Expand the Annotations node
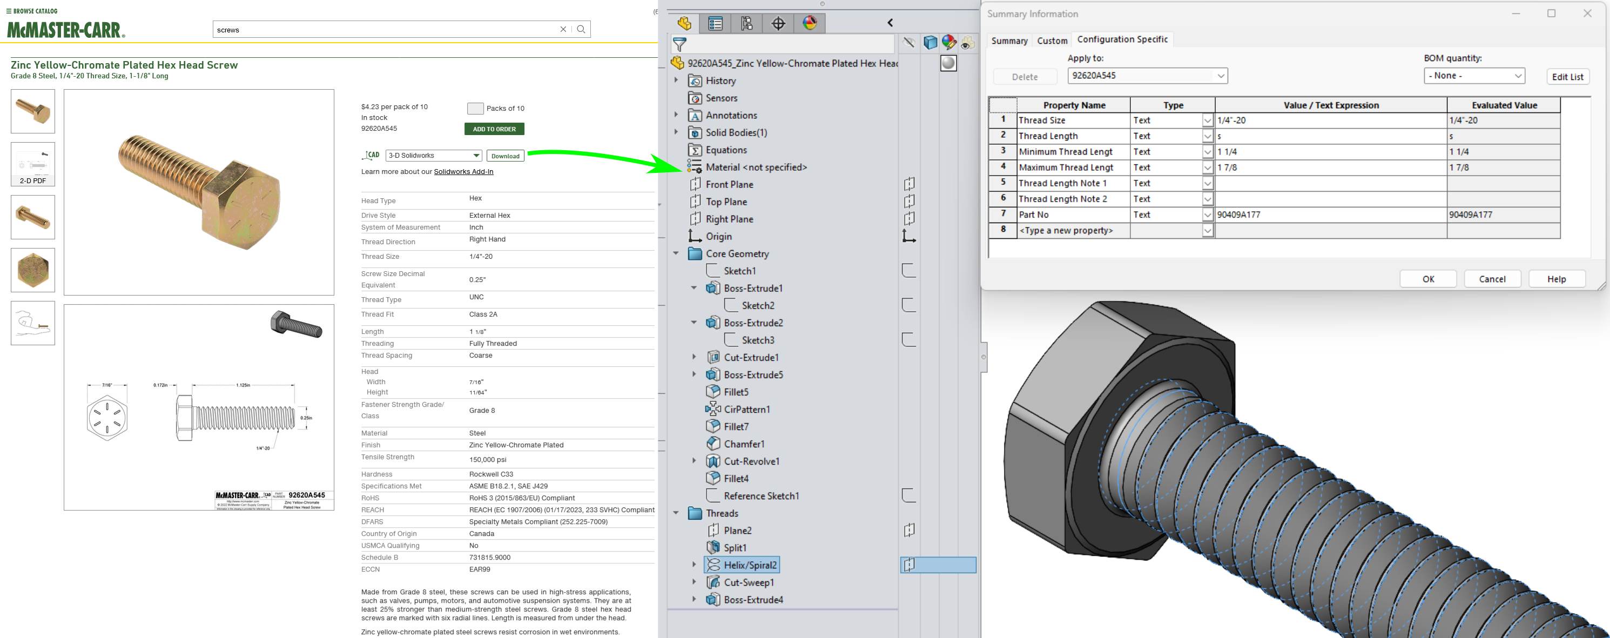The height and width of the screenshot is (638, 1610). click(x=676, y=115)
